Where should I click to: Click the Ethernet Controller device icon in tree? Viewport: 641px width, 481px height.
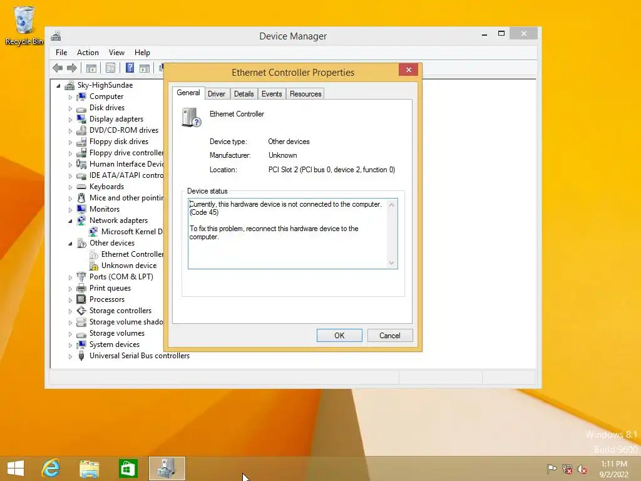coord(94,254)
